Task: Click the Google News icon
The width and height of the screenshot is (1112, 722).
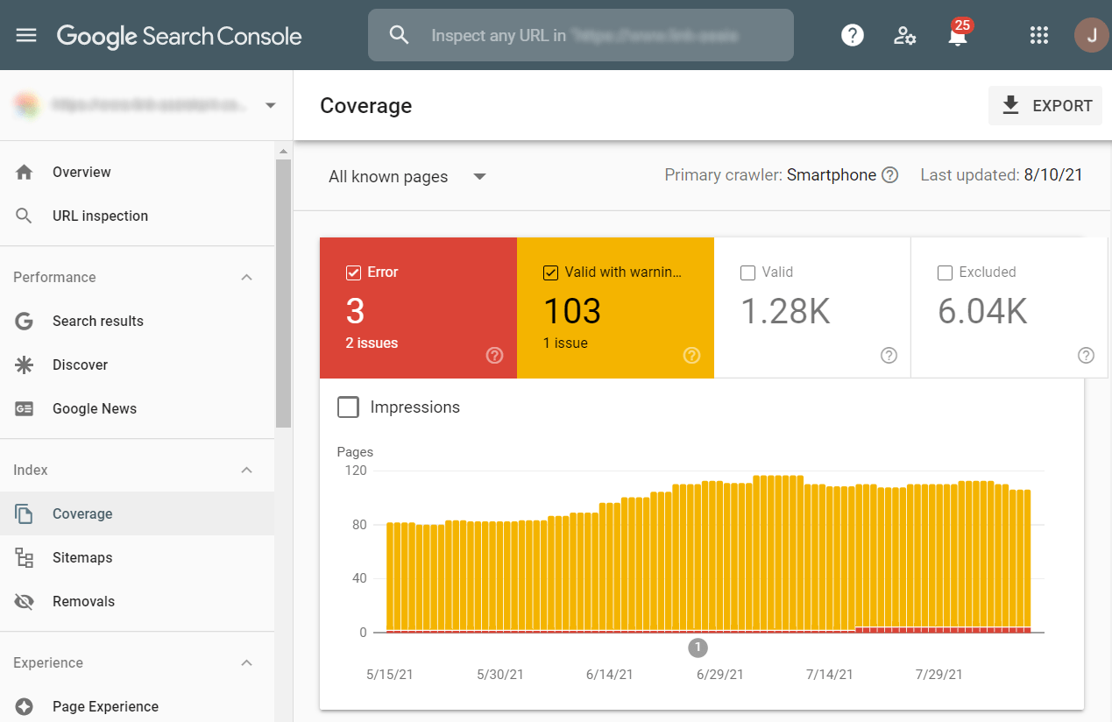Action: (25, 408)
